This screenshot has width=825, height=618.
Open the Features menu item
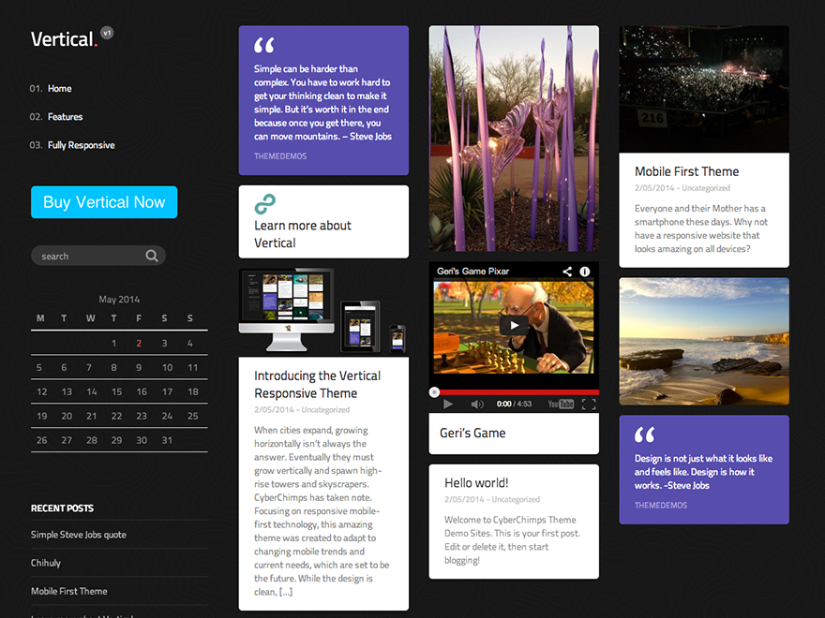tap(66, 117)
